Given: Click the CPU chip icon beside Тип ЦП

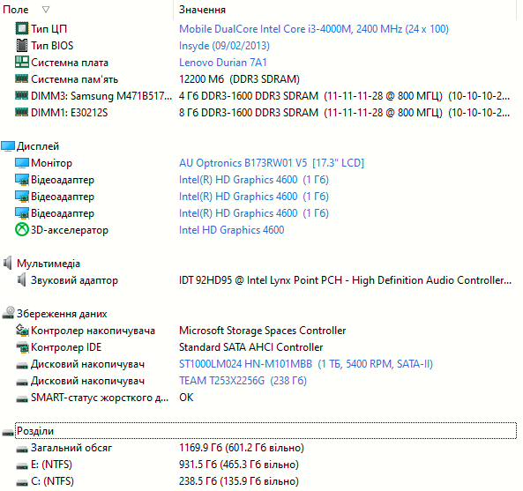Looking at the screenshot, I should (x=22, y=29).
